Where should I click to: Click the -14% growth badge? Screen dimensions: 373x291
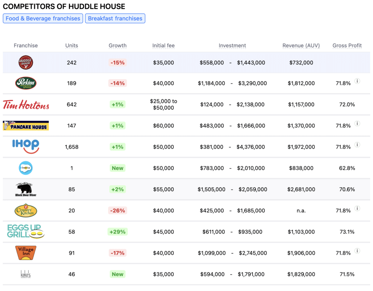click(x=118, y=83)
